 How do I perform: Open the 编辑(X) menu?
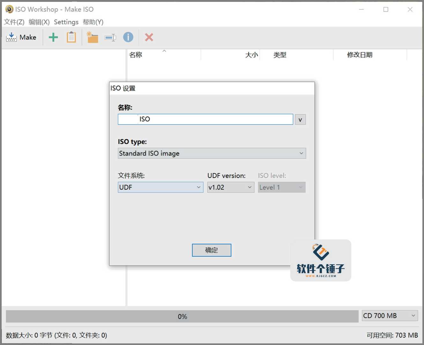click(x=39, y=22)
